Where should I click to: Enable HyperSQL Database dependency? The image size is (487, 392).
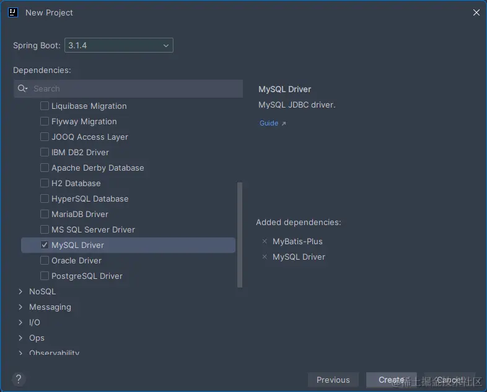pyautogui.click(x=45, y=198)
